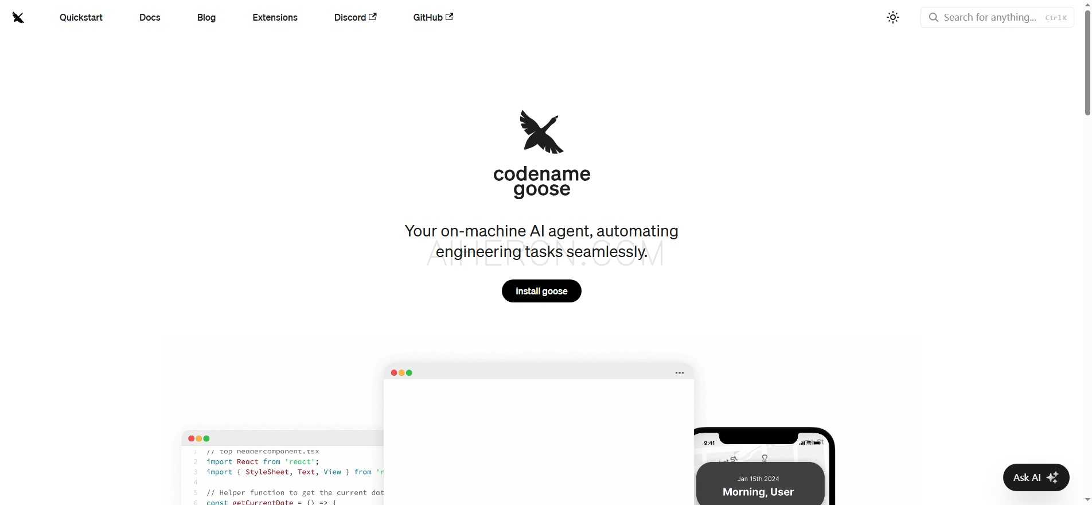Open the Quickstart page
This screenshot has width=1092, height=505.
[x=81, y=17]
